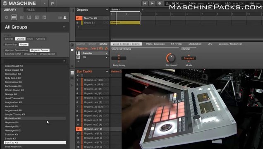Switch to the FILES tab

(31, 10)
